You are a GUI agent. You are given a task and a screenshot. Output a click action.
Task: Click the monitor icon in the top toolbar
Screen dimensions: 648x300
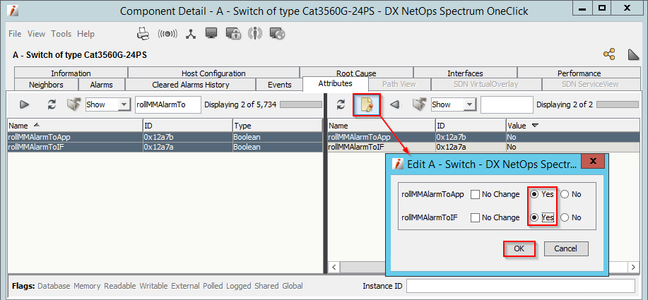211,34
